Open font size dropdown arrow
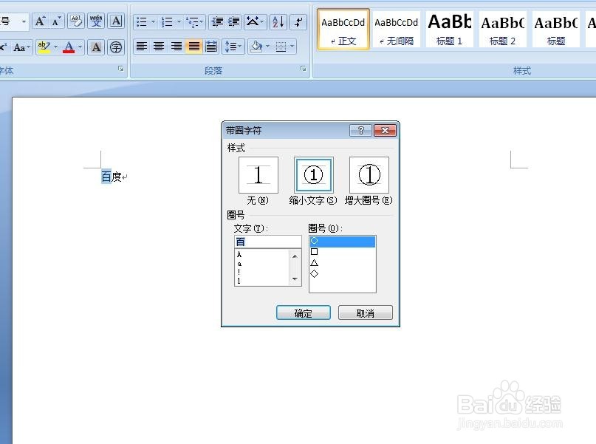 pos(24,21)
